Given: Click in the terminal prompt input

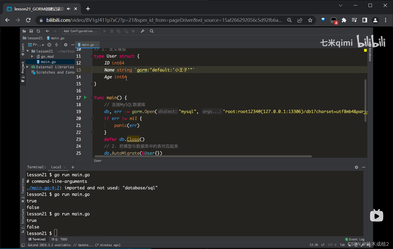Looking at the screenshot, I should click(56, 233).
